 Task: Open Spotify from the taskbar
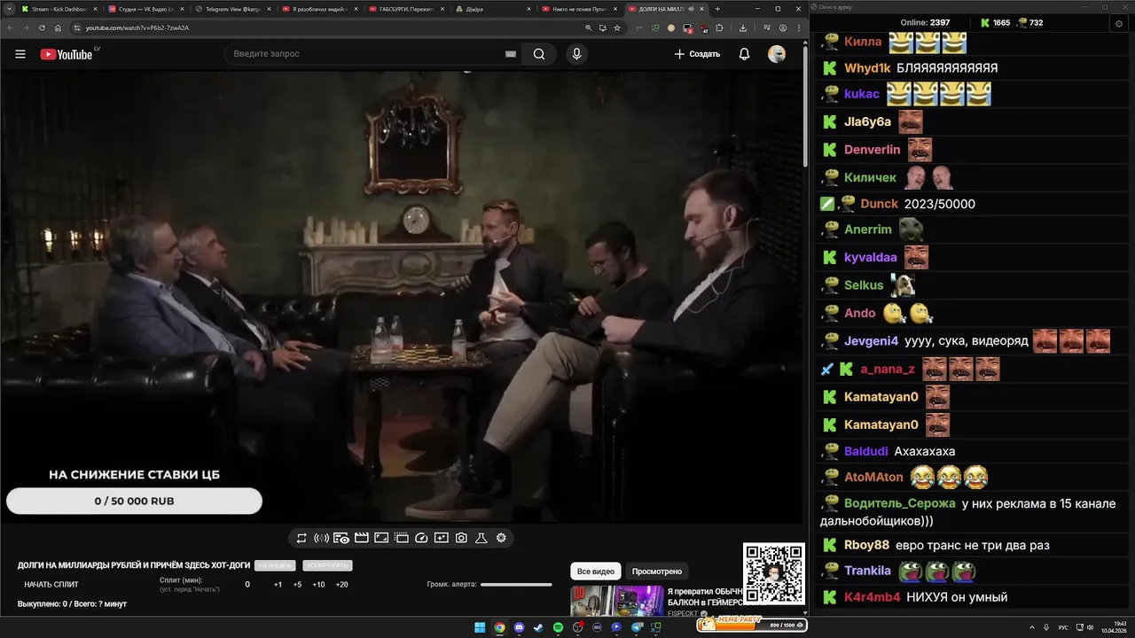click(558, 627)
